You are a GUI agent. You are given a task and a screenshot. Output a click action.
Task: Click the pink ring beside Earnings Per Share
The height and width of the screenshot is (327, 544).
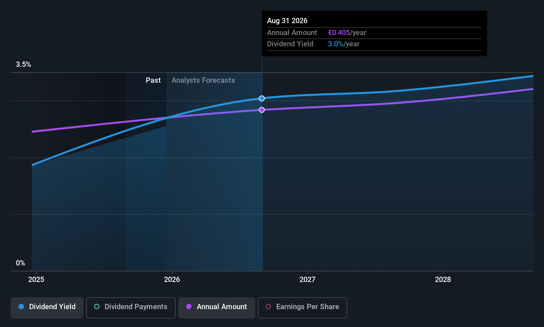click(268, 307)
